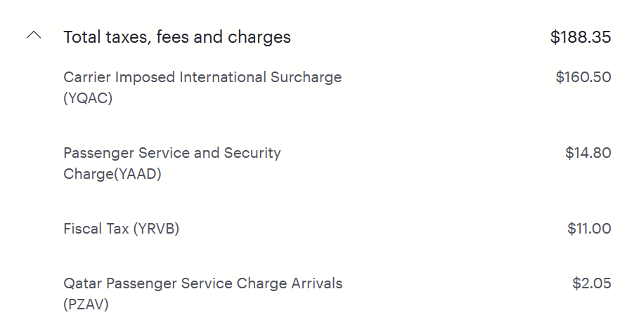Click the (PZAV) tax code
This screenshot has height=329, width=627.
click(86, 304)
